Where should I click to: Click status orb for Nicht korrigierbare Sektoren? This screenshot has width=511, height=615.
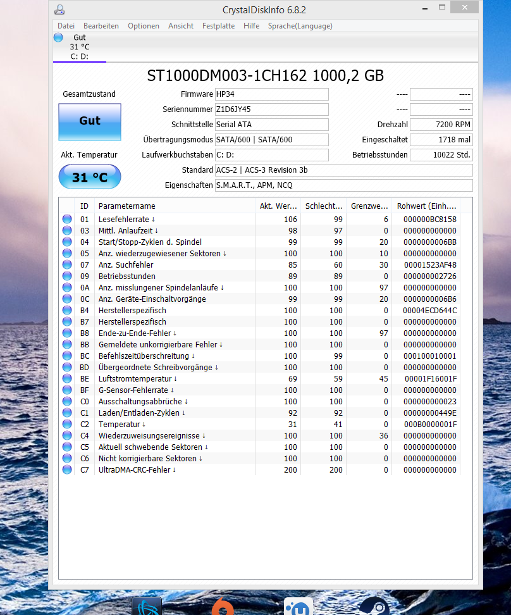(67, 457)
